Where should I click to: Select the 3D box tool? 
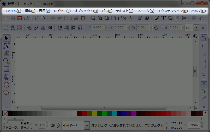point(7,77)
